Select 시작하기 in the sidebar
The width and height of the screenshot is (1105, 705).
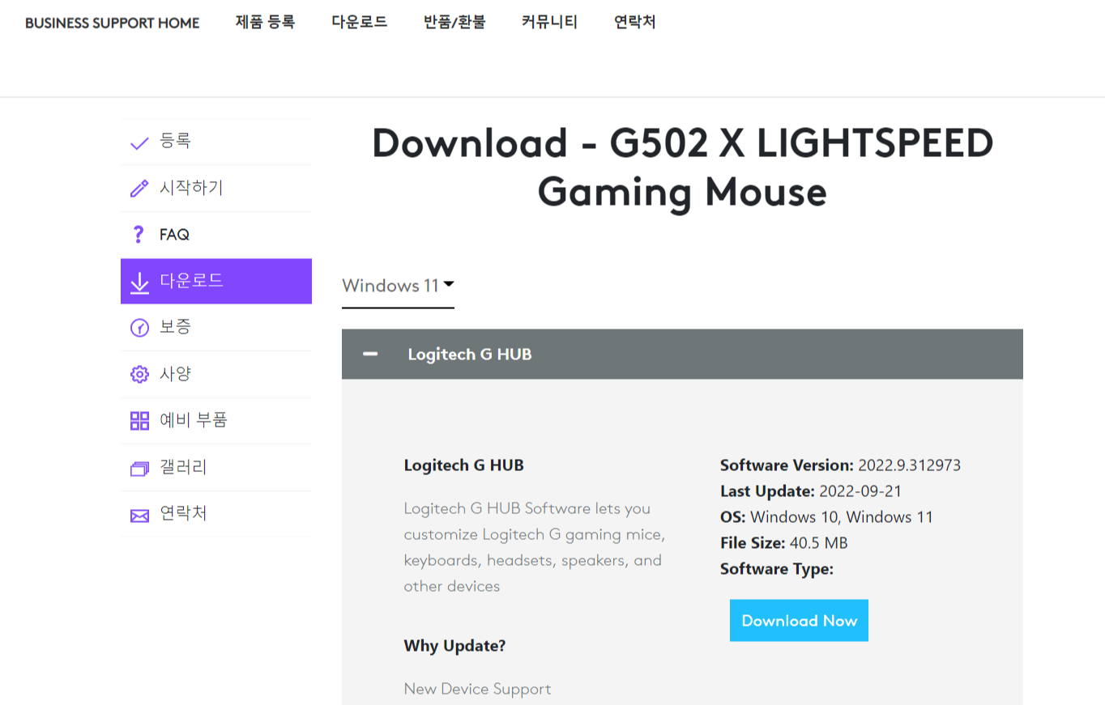[x=216, y=189]
